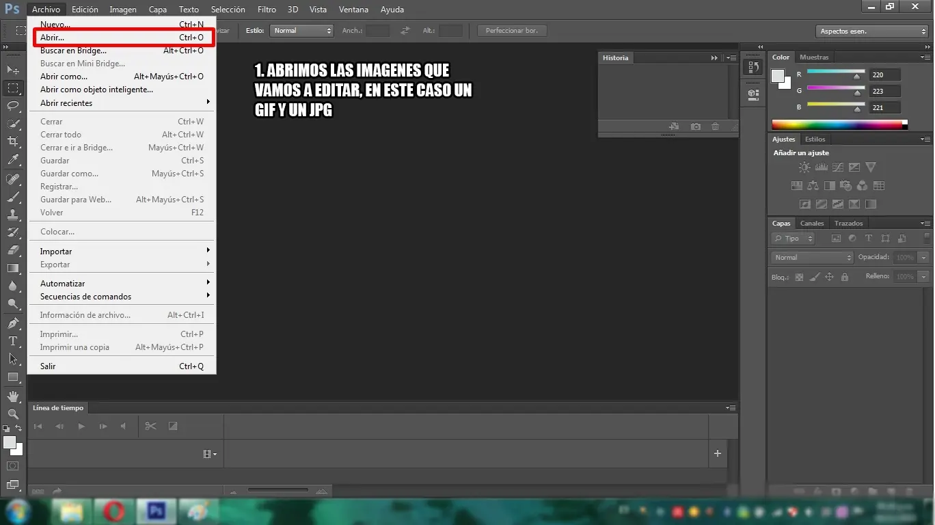935x525 pixels.
Task: Select the Clone Stamp tool
Action: [x=13, y=215]
